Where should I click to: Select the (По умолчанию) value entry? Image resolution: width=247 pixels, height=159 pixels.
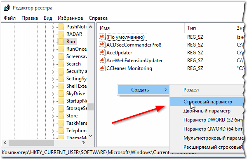(x=125, y=37)
